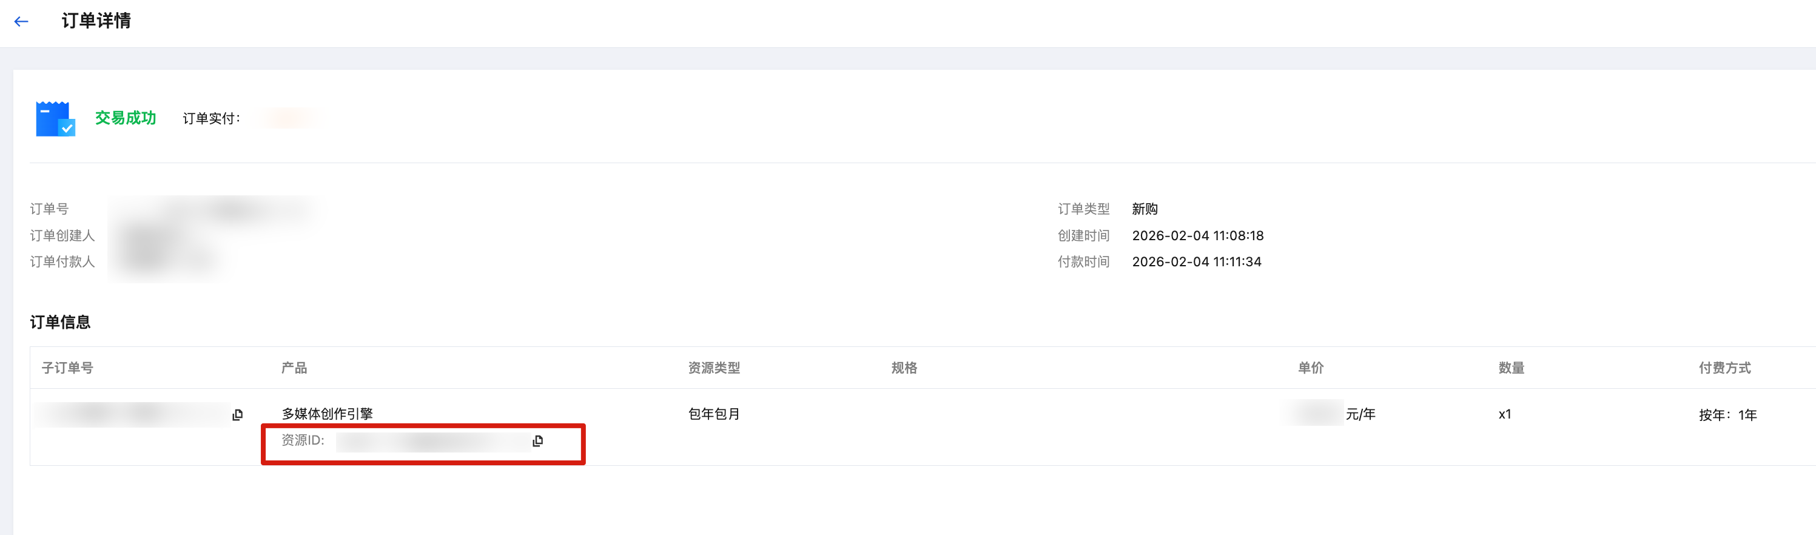Click the 资源类型 column header

pyautogui.click(x=713, y=368)
